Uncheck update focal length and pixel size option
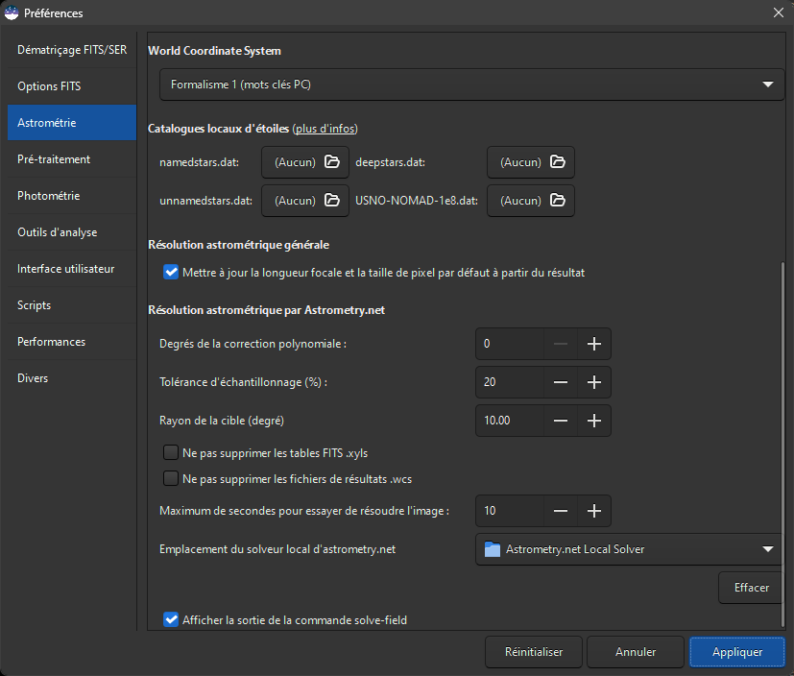Screen dimensions: 794x676 pyautogui.click(x=172, y=273)
